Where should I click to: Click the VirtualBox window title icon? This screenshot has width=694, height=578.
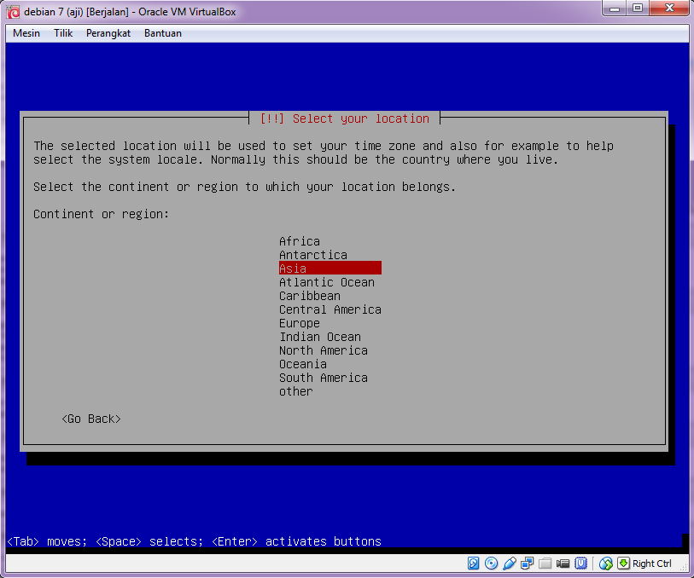13,12
